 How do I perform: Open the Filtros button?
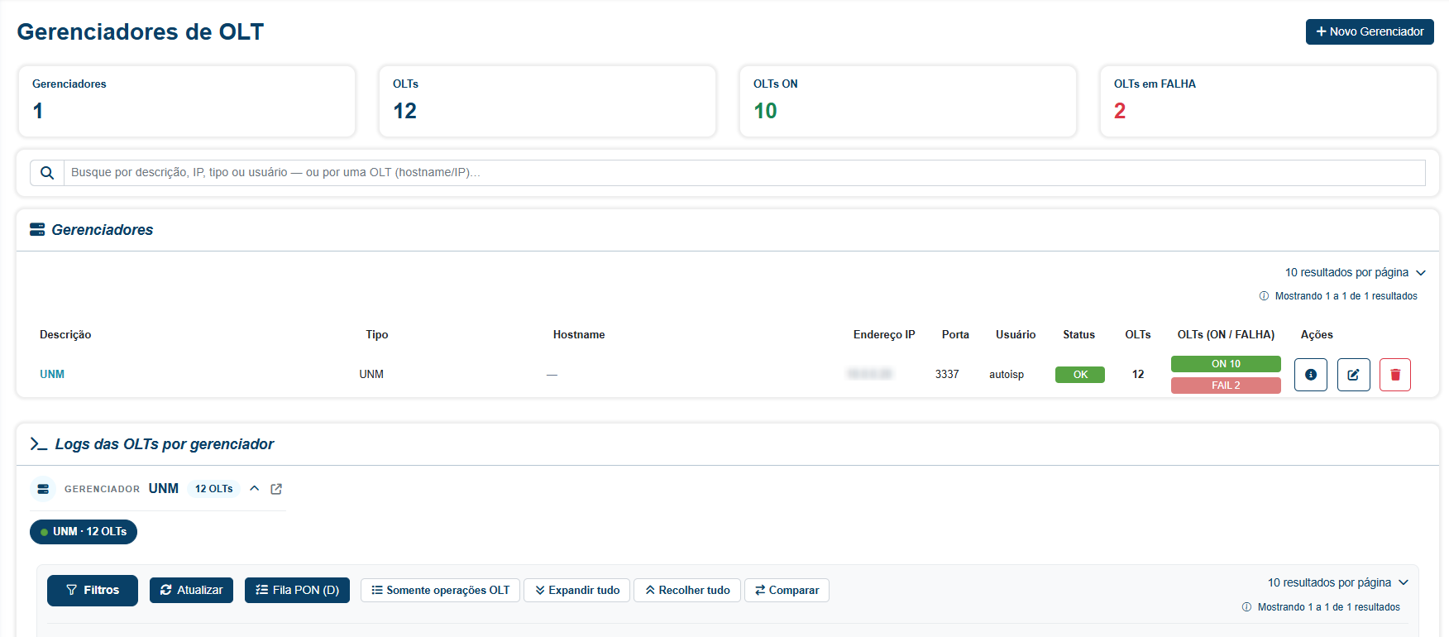[x=93, y=591]
